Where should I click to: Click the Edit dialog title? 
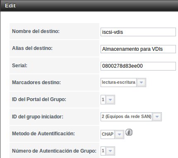tap(10, 6)
